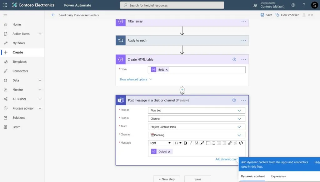
Task: Open the font highlight color picker
Action: [x=202, y=143]
